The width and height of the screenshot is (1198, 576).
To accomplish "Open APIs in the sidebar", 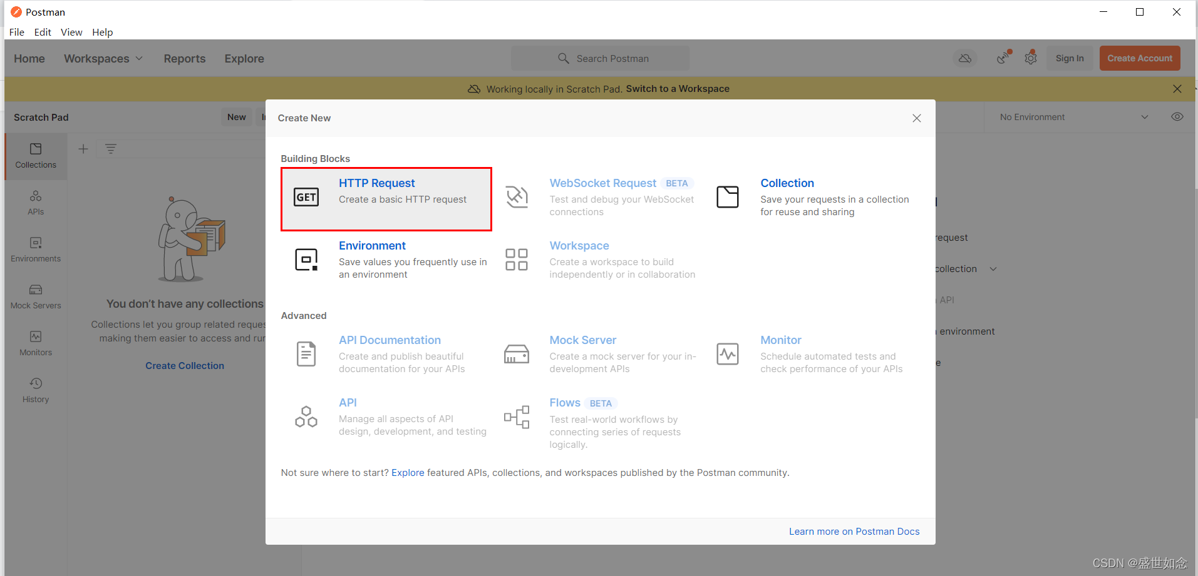I will coord(36,203).
